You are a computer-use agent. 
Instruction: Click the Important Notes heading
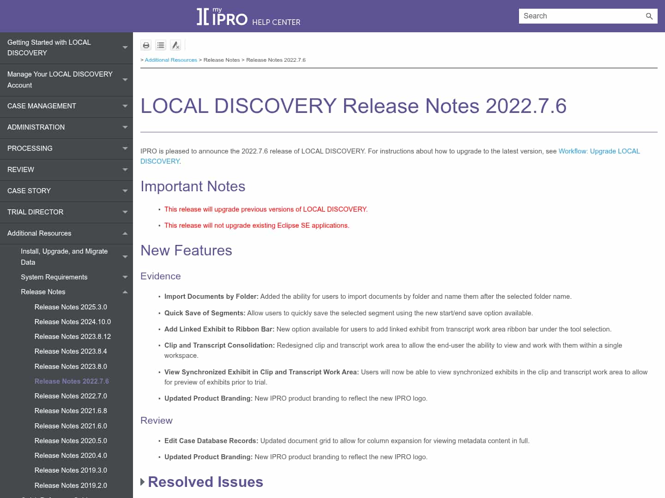point(193,186)
